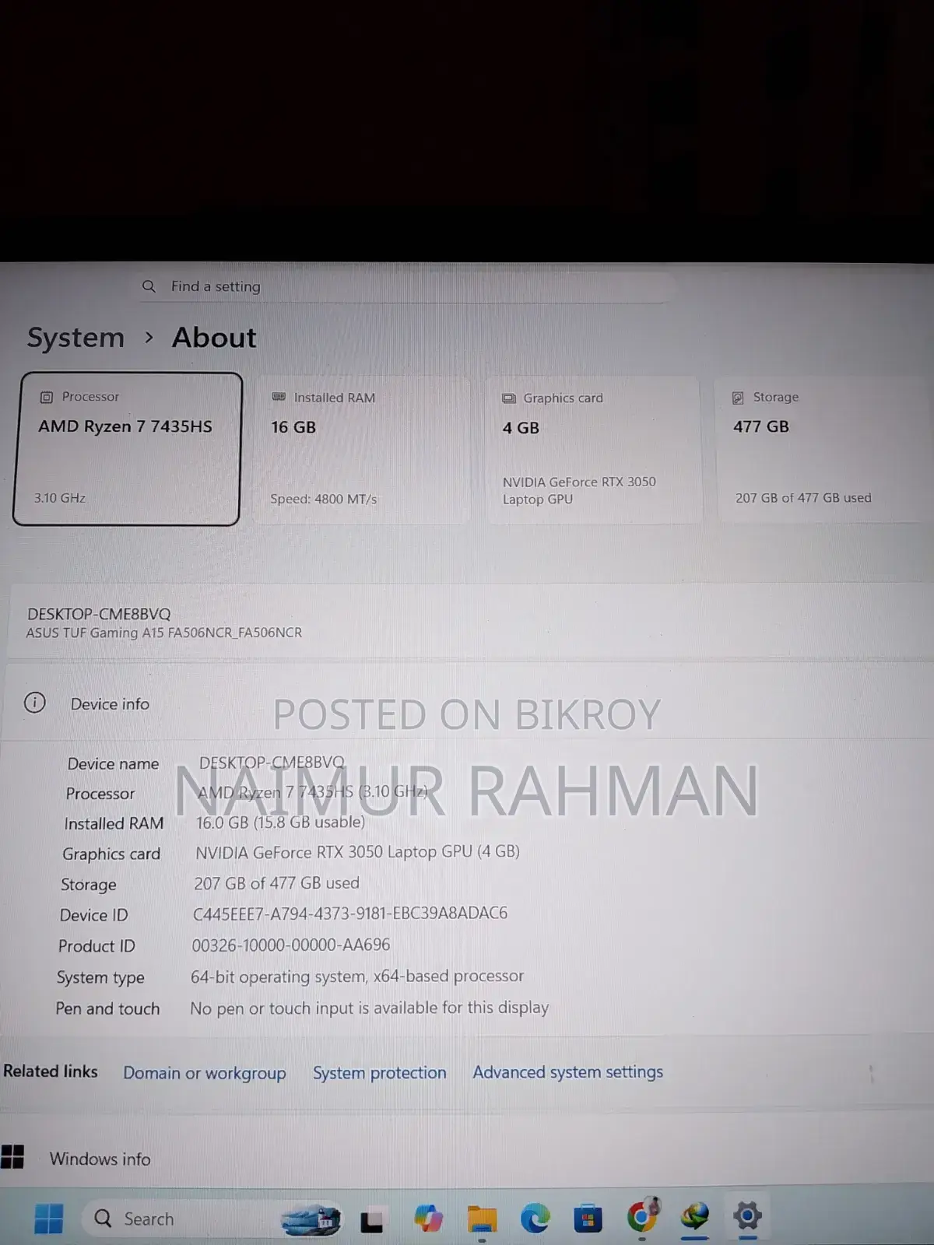The image size is (934, 1245).
Task: Launch Microsoft Edge from the taskbar
Action: 535,1218
